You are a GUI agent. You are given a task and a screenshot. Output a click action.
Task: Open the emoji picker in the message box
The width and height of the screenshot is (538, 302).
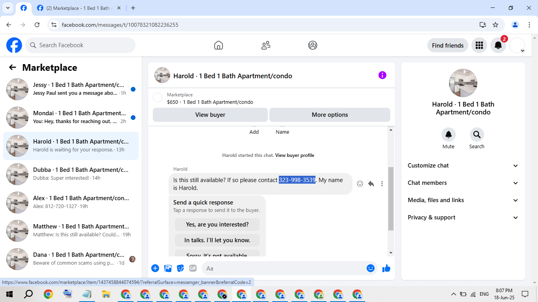coord(371,268)
